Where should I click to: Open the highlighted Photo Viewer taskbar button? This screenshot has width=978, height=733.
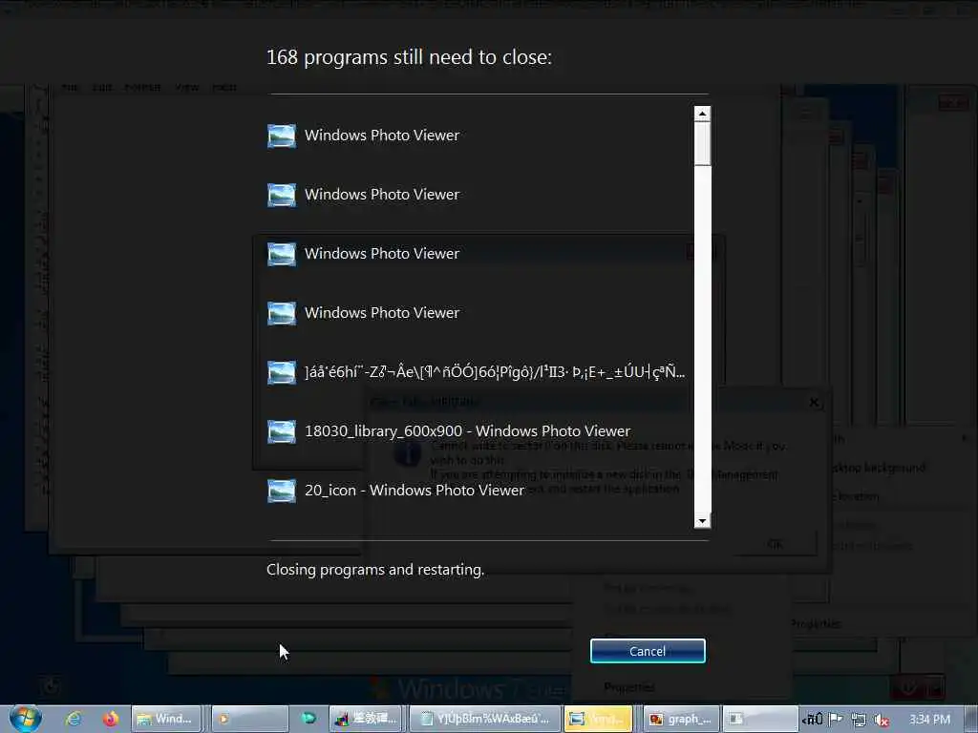click(598, 719)
